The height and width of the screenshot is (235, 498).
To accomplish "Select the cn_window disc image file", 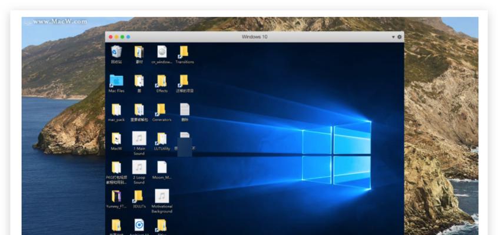I will pyautogui.click(x=162, y=55).
